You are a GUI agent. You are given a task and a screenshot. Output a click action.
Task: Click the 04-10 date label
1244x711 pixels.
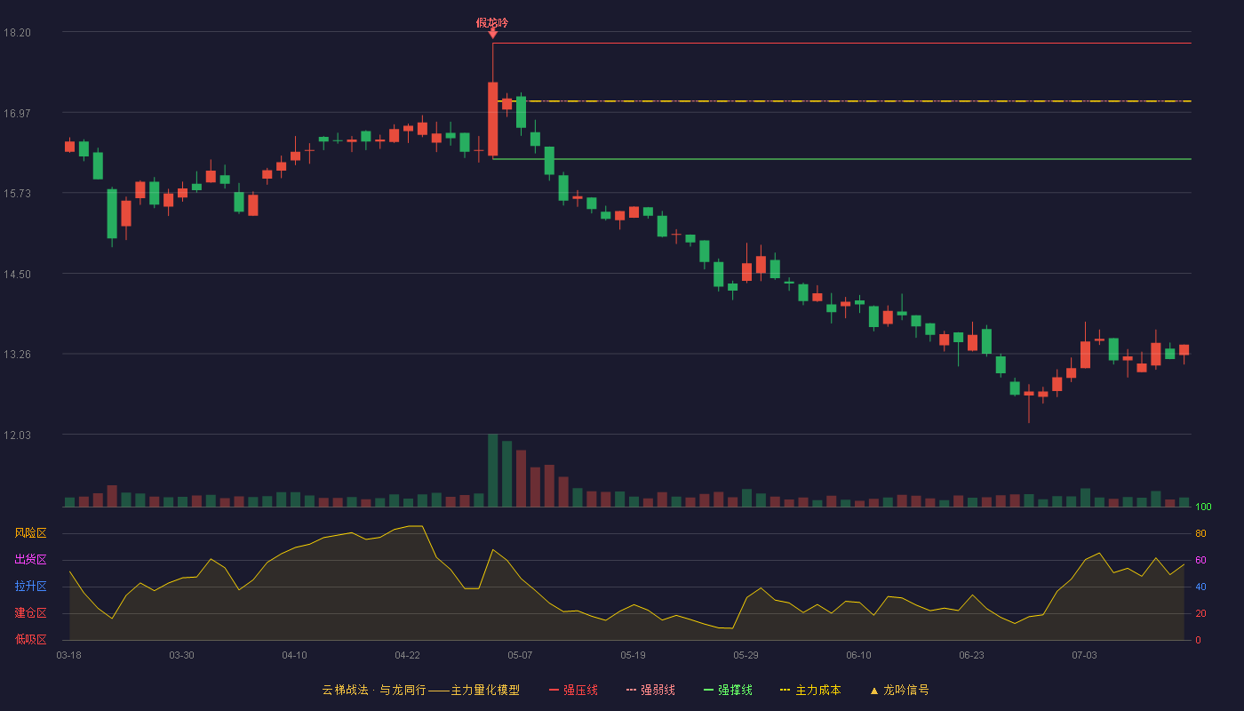click(x=294, y=655)
